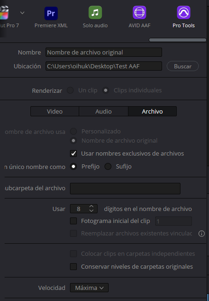Open the Archivo tab
The width and height of the screenshot is (209, 301).
(152, 111)
